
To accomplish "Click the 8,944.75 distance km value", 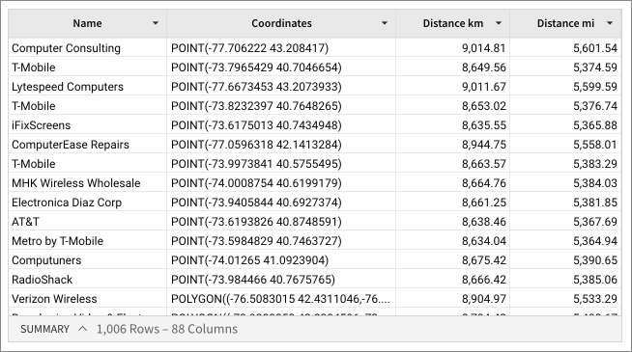I will click(x=484, y=145).
